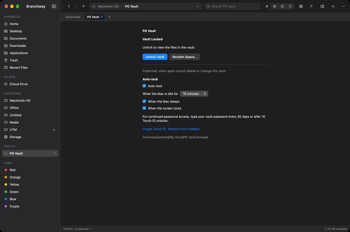Click the Reclaim Space... button

point(185,57)
